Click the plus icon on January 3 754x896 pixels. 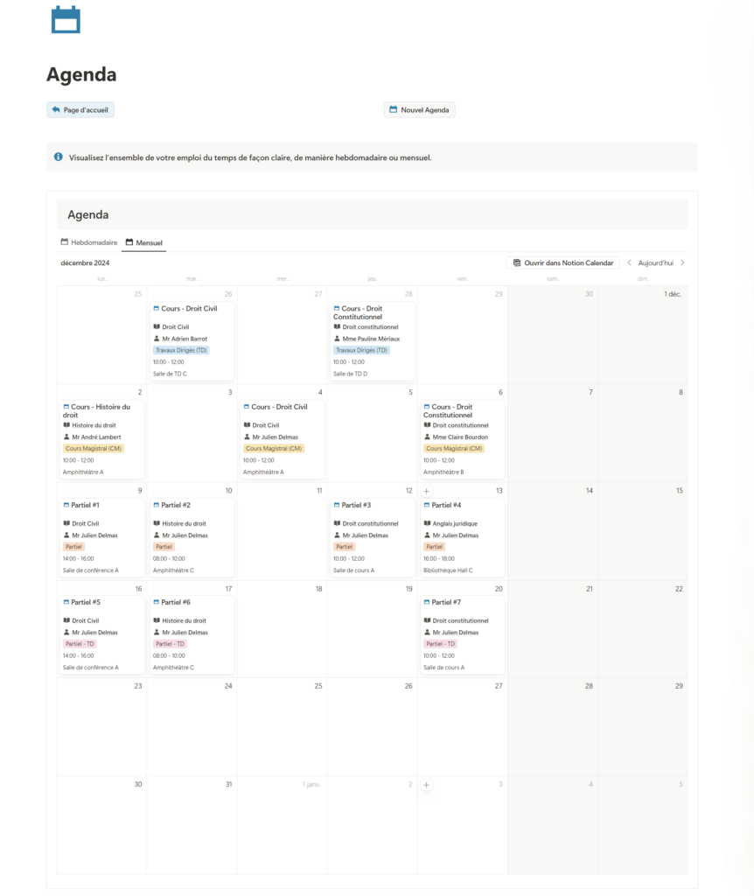(x=427, y=786)
